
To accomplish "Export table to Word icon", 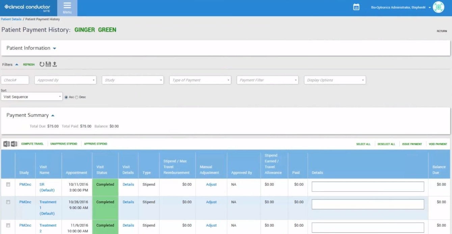I will pos(14,144).
